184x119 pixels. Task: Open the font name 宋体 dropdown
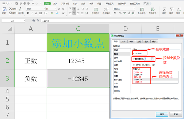(44, 9)
